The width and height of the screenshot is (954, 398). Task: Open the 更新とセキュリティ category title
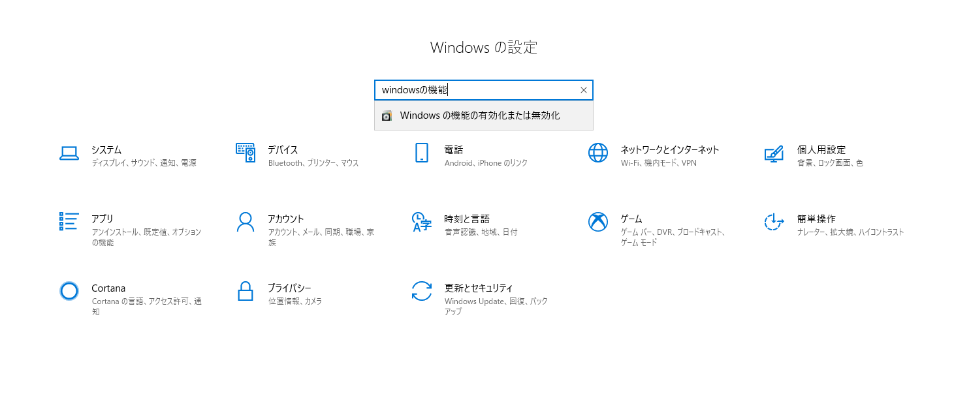479,288
